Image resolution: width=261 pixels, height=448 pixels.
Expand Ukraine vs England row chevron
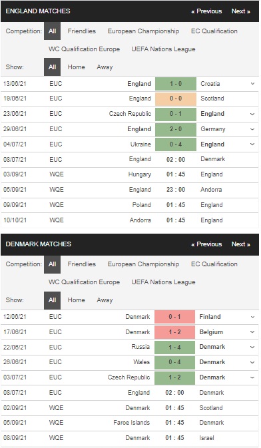tap(252, 144)
